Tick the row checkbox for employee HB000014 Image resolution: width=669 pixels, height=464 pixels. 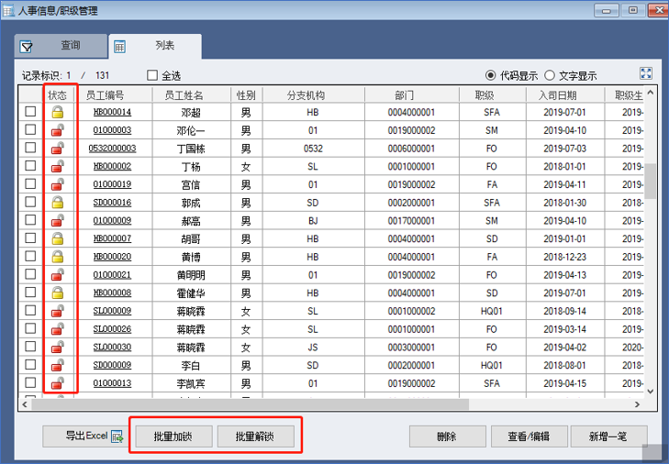click(30, 112)
